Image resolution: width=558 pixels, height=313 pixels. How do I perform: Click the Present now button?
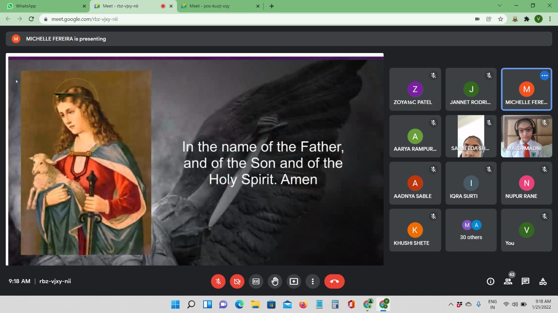click(x=294, y=281)
